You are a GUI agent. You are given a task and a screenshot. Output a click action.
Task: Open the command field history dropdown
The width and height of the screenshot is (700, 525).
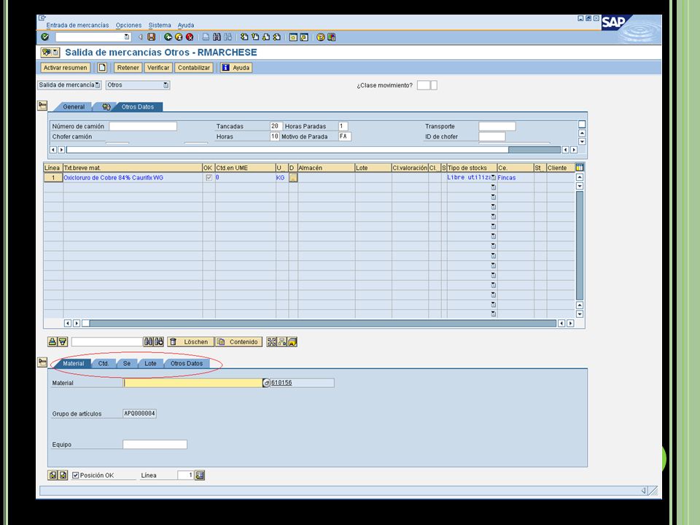point(127,37)
